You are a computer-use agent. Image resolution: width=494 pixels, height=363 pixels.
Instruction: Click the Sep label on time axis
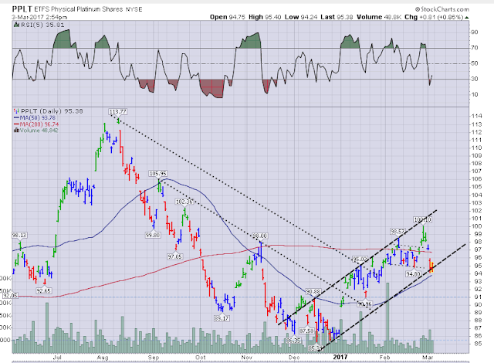(x=154, y=358)
